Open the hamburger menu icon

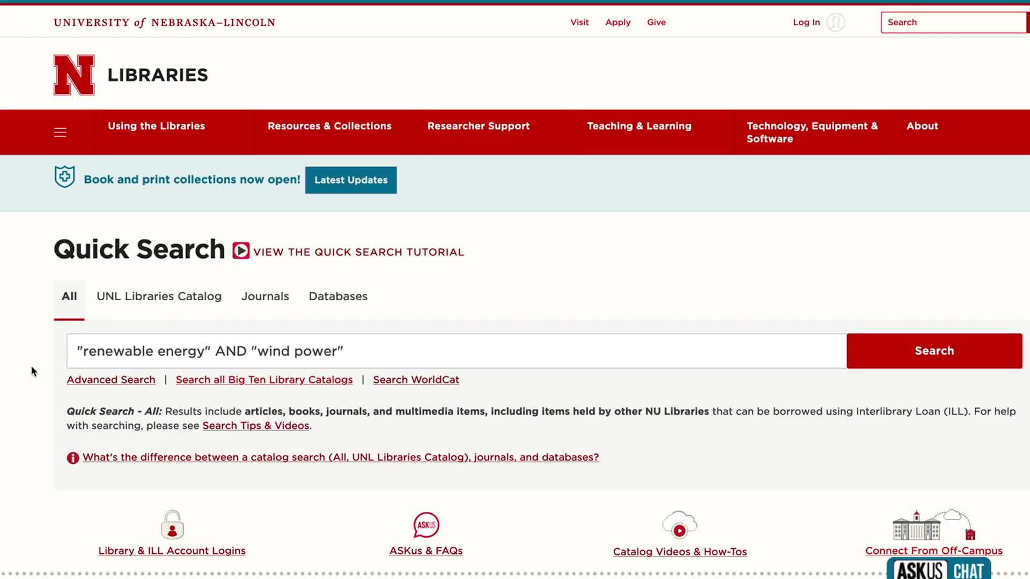[60, 132]
